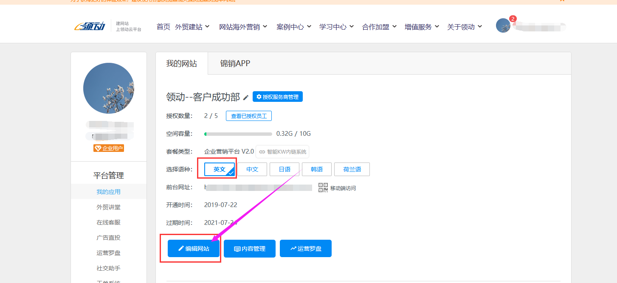This screenshot has width=617, height=283.
Task: Select 中文 as the site language
Action: (253, 169)
